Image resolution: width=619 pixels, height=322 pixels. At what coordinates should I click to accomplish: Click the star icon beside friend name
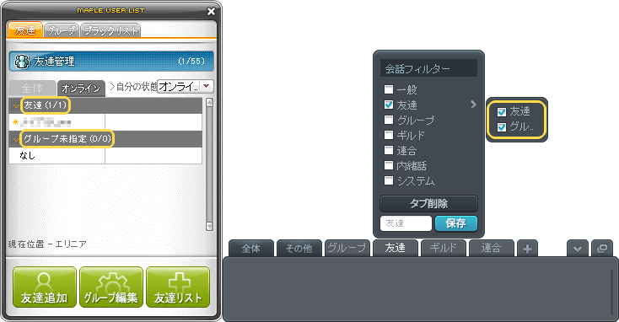coord(15,122)
